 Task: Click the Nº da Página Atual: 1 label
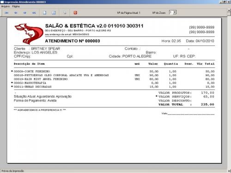pyautogui.click(x=128, y=13)
